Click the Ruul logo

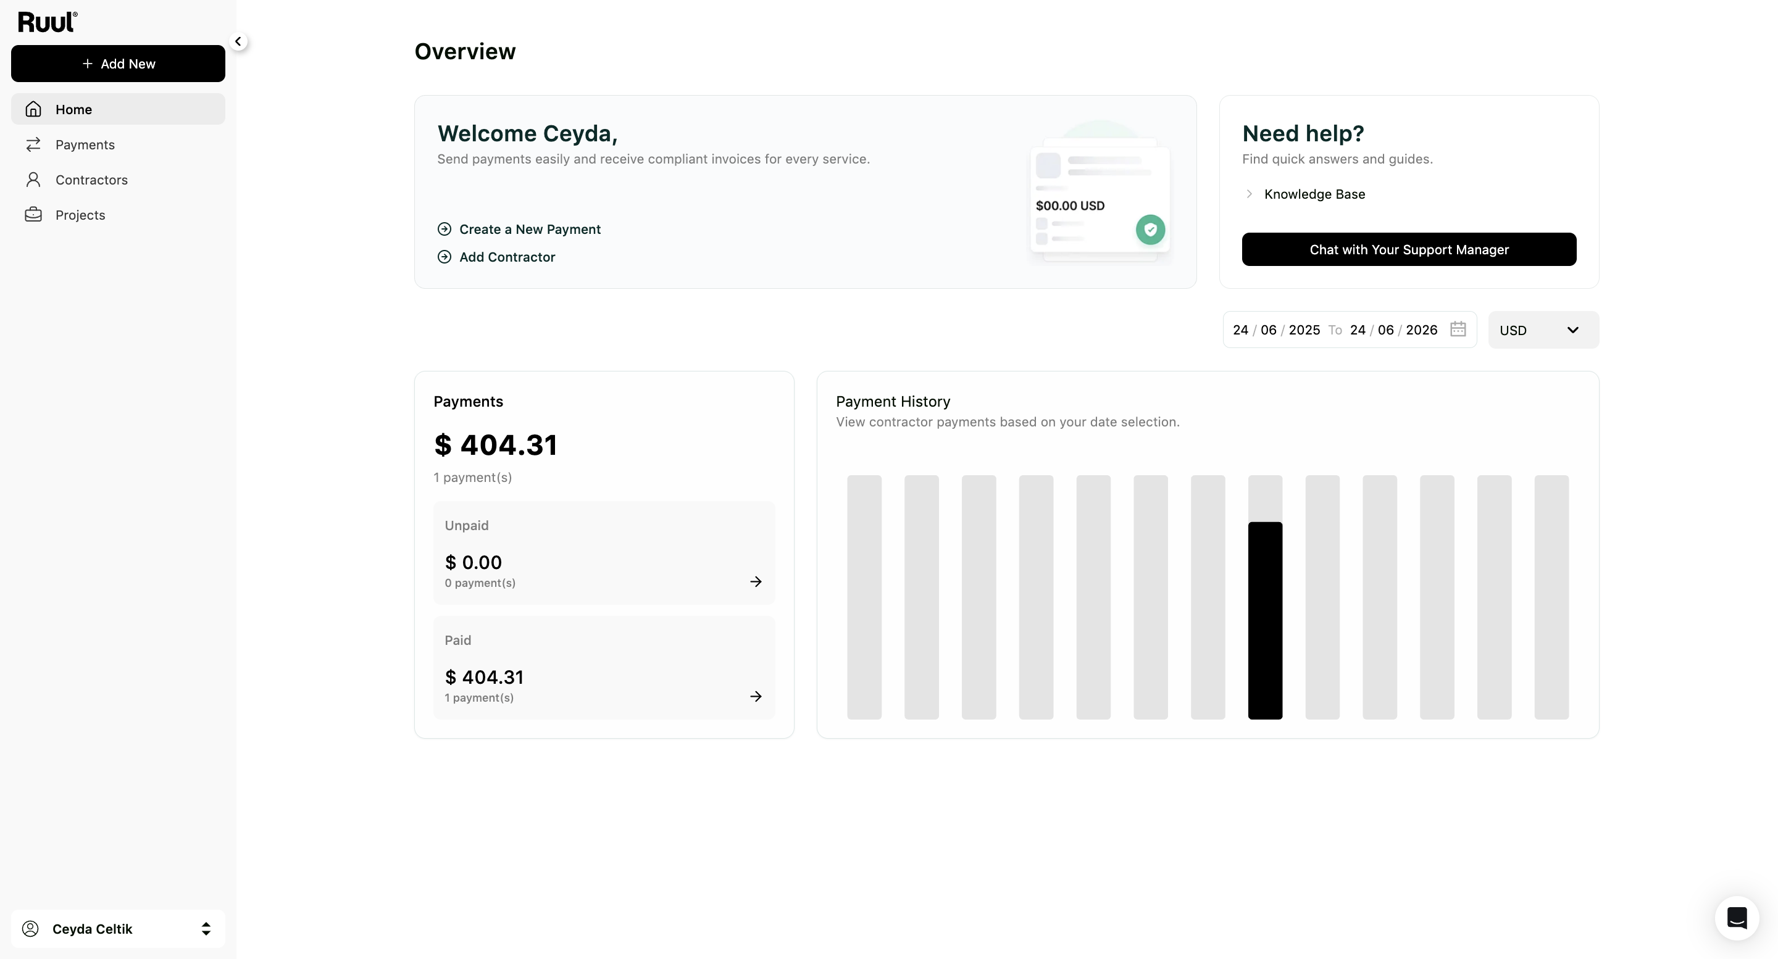click(x=48, y=22)
